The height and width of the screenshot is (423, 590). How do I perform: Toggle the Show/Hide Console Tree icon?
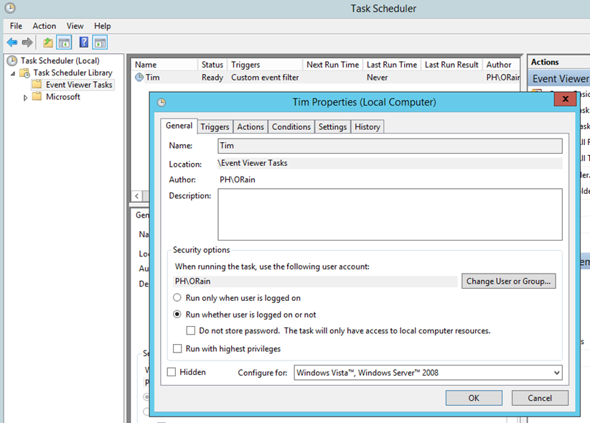click(x=64, y=42)
